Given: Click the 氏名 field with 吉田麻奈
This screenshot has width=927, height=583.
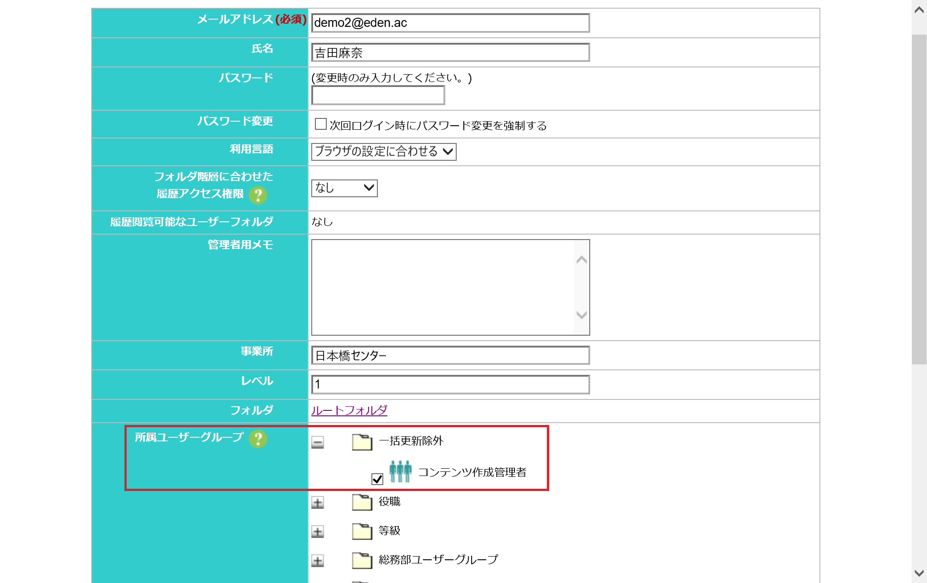Looking at the screenshot, I should pos(451,52).
